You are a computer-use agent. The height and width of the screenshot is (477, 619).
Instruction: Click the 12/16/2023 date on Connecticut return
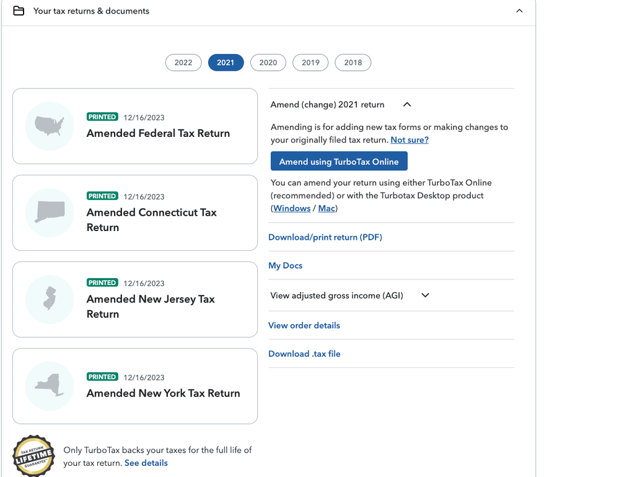144,197
